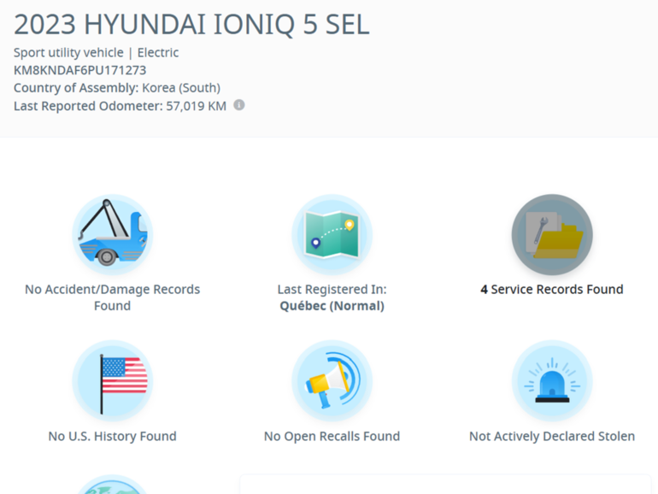Click 'No Accident/Damage Records Found' label
This screenshot has width=658, height=494.
(x=112, y=297)
